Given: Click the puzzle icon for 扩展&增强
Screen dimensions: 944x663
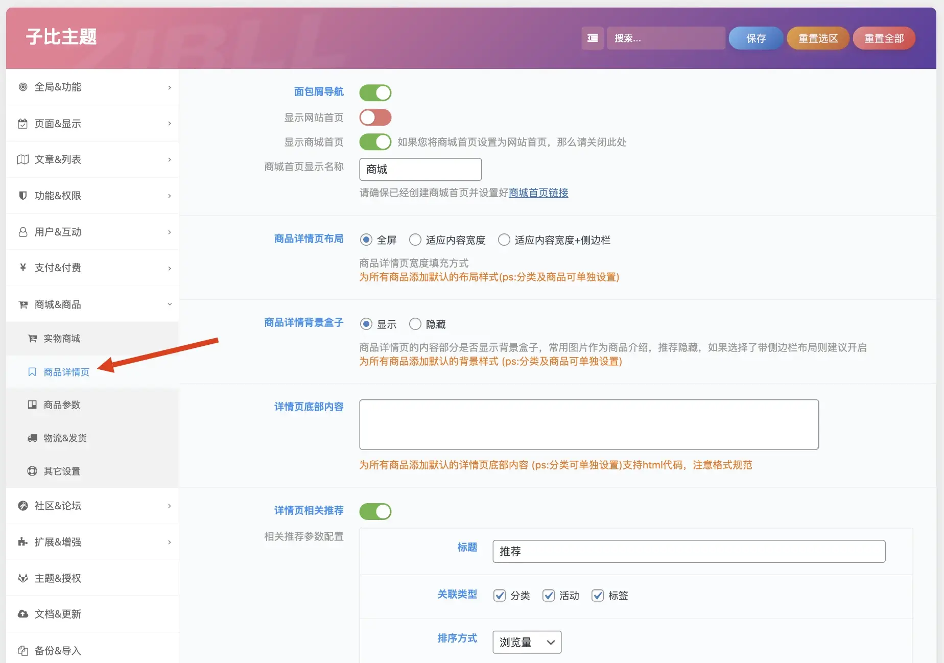Looking at the screenshot, I should click(23, 542).
